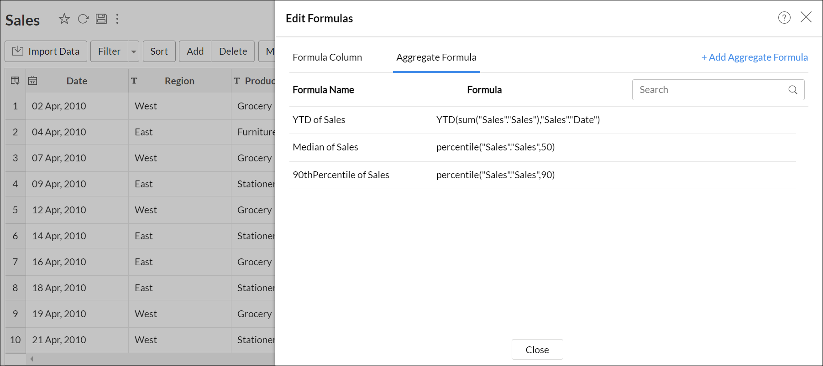Viewport: 823px width, 366px height.
Task: Click the calendar icon in the Date column header
Action: (32, 81)
